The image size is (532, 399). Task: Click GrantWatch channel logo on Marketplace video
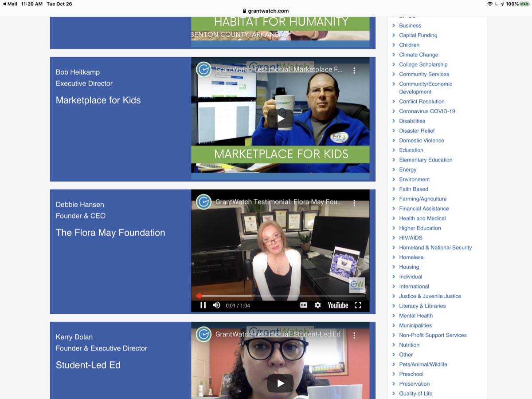[x=203, y=70]
